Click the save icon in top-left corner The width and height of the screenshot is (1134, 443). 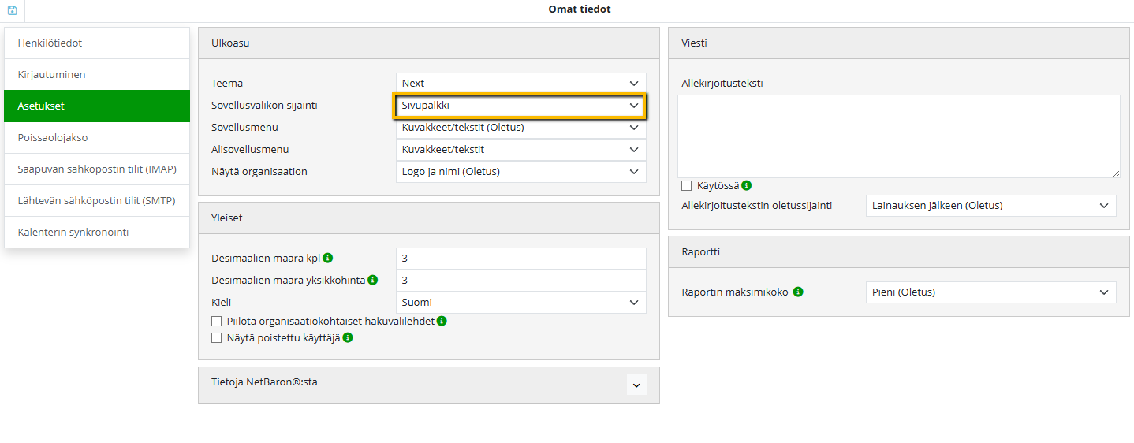[12, 10]
